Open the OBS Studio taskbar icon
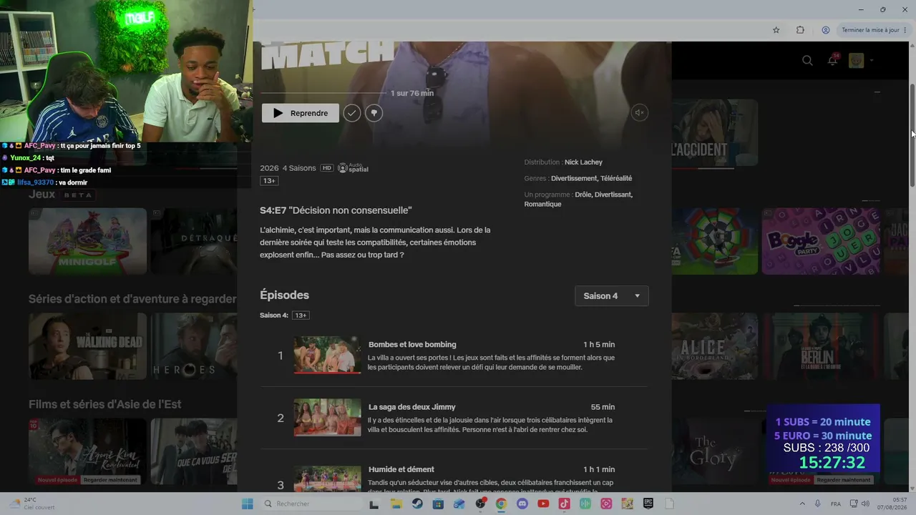The height and width of the screenshot is (515, 916). pos(480,504)
